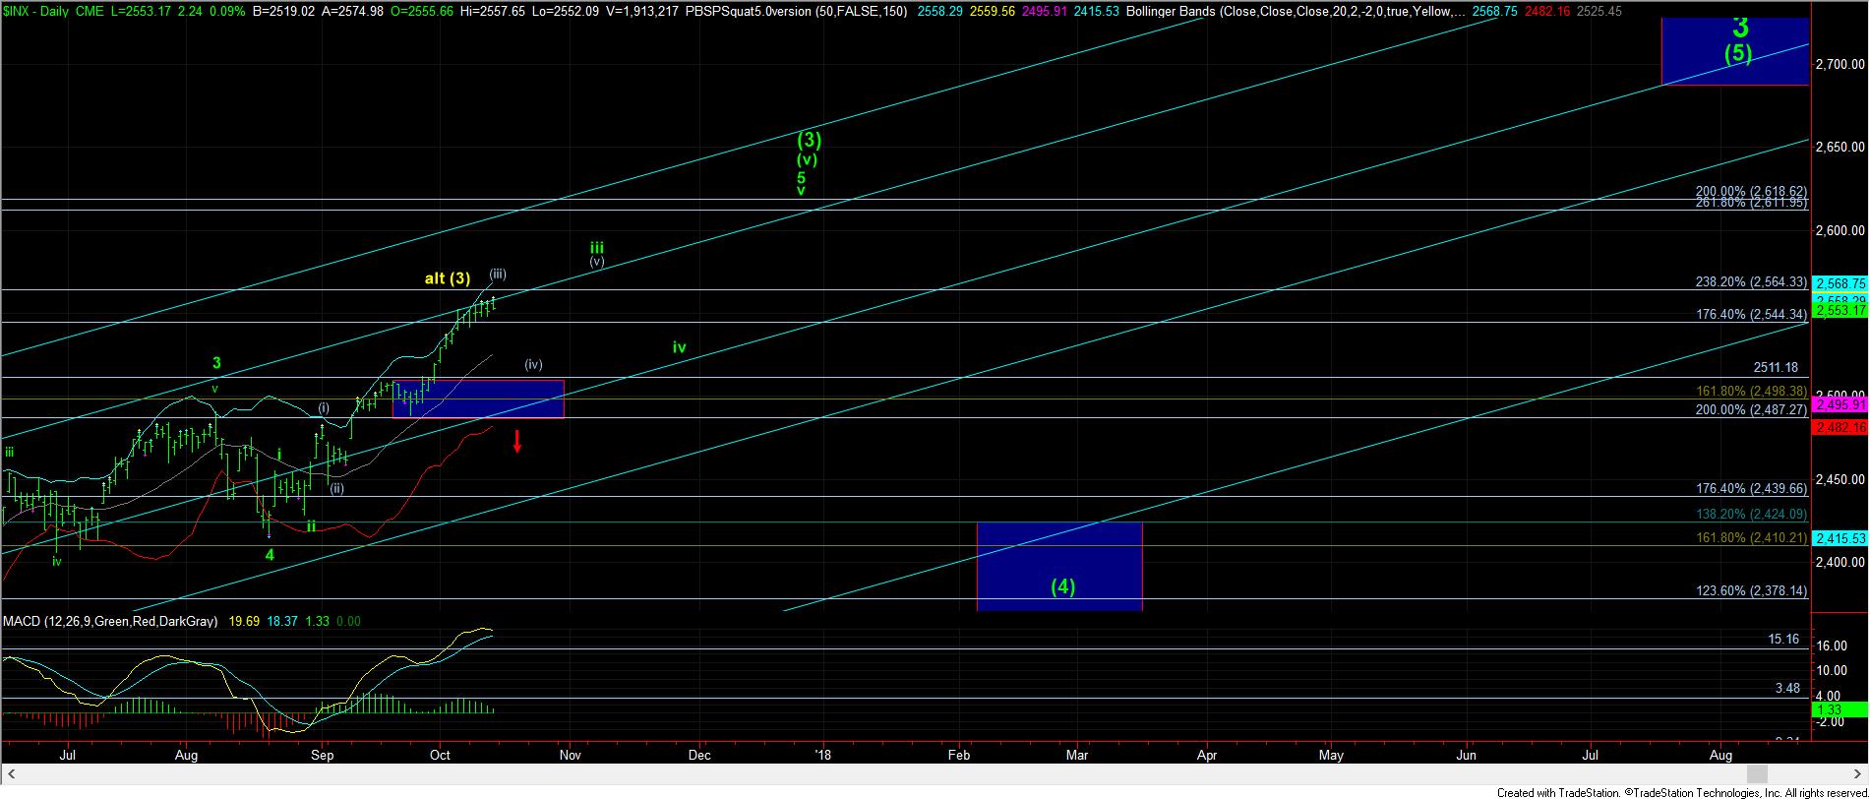Select the green 'iii' label above (v)
1870x799 pixels.
596,248
